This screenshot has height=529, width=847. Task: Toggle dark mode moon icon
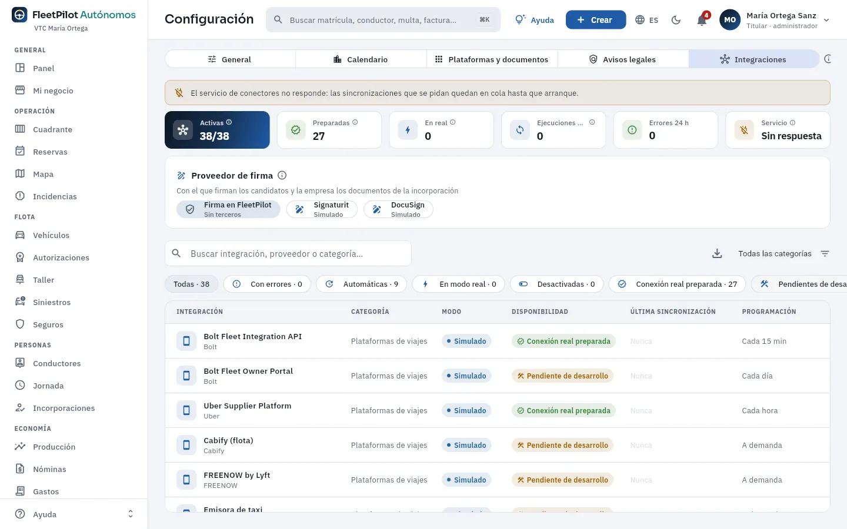tap(676, 20)
